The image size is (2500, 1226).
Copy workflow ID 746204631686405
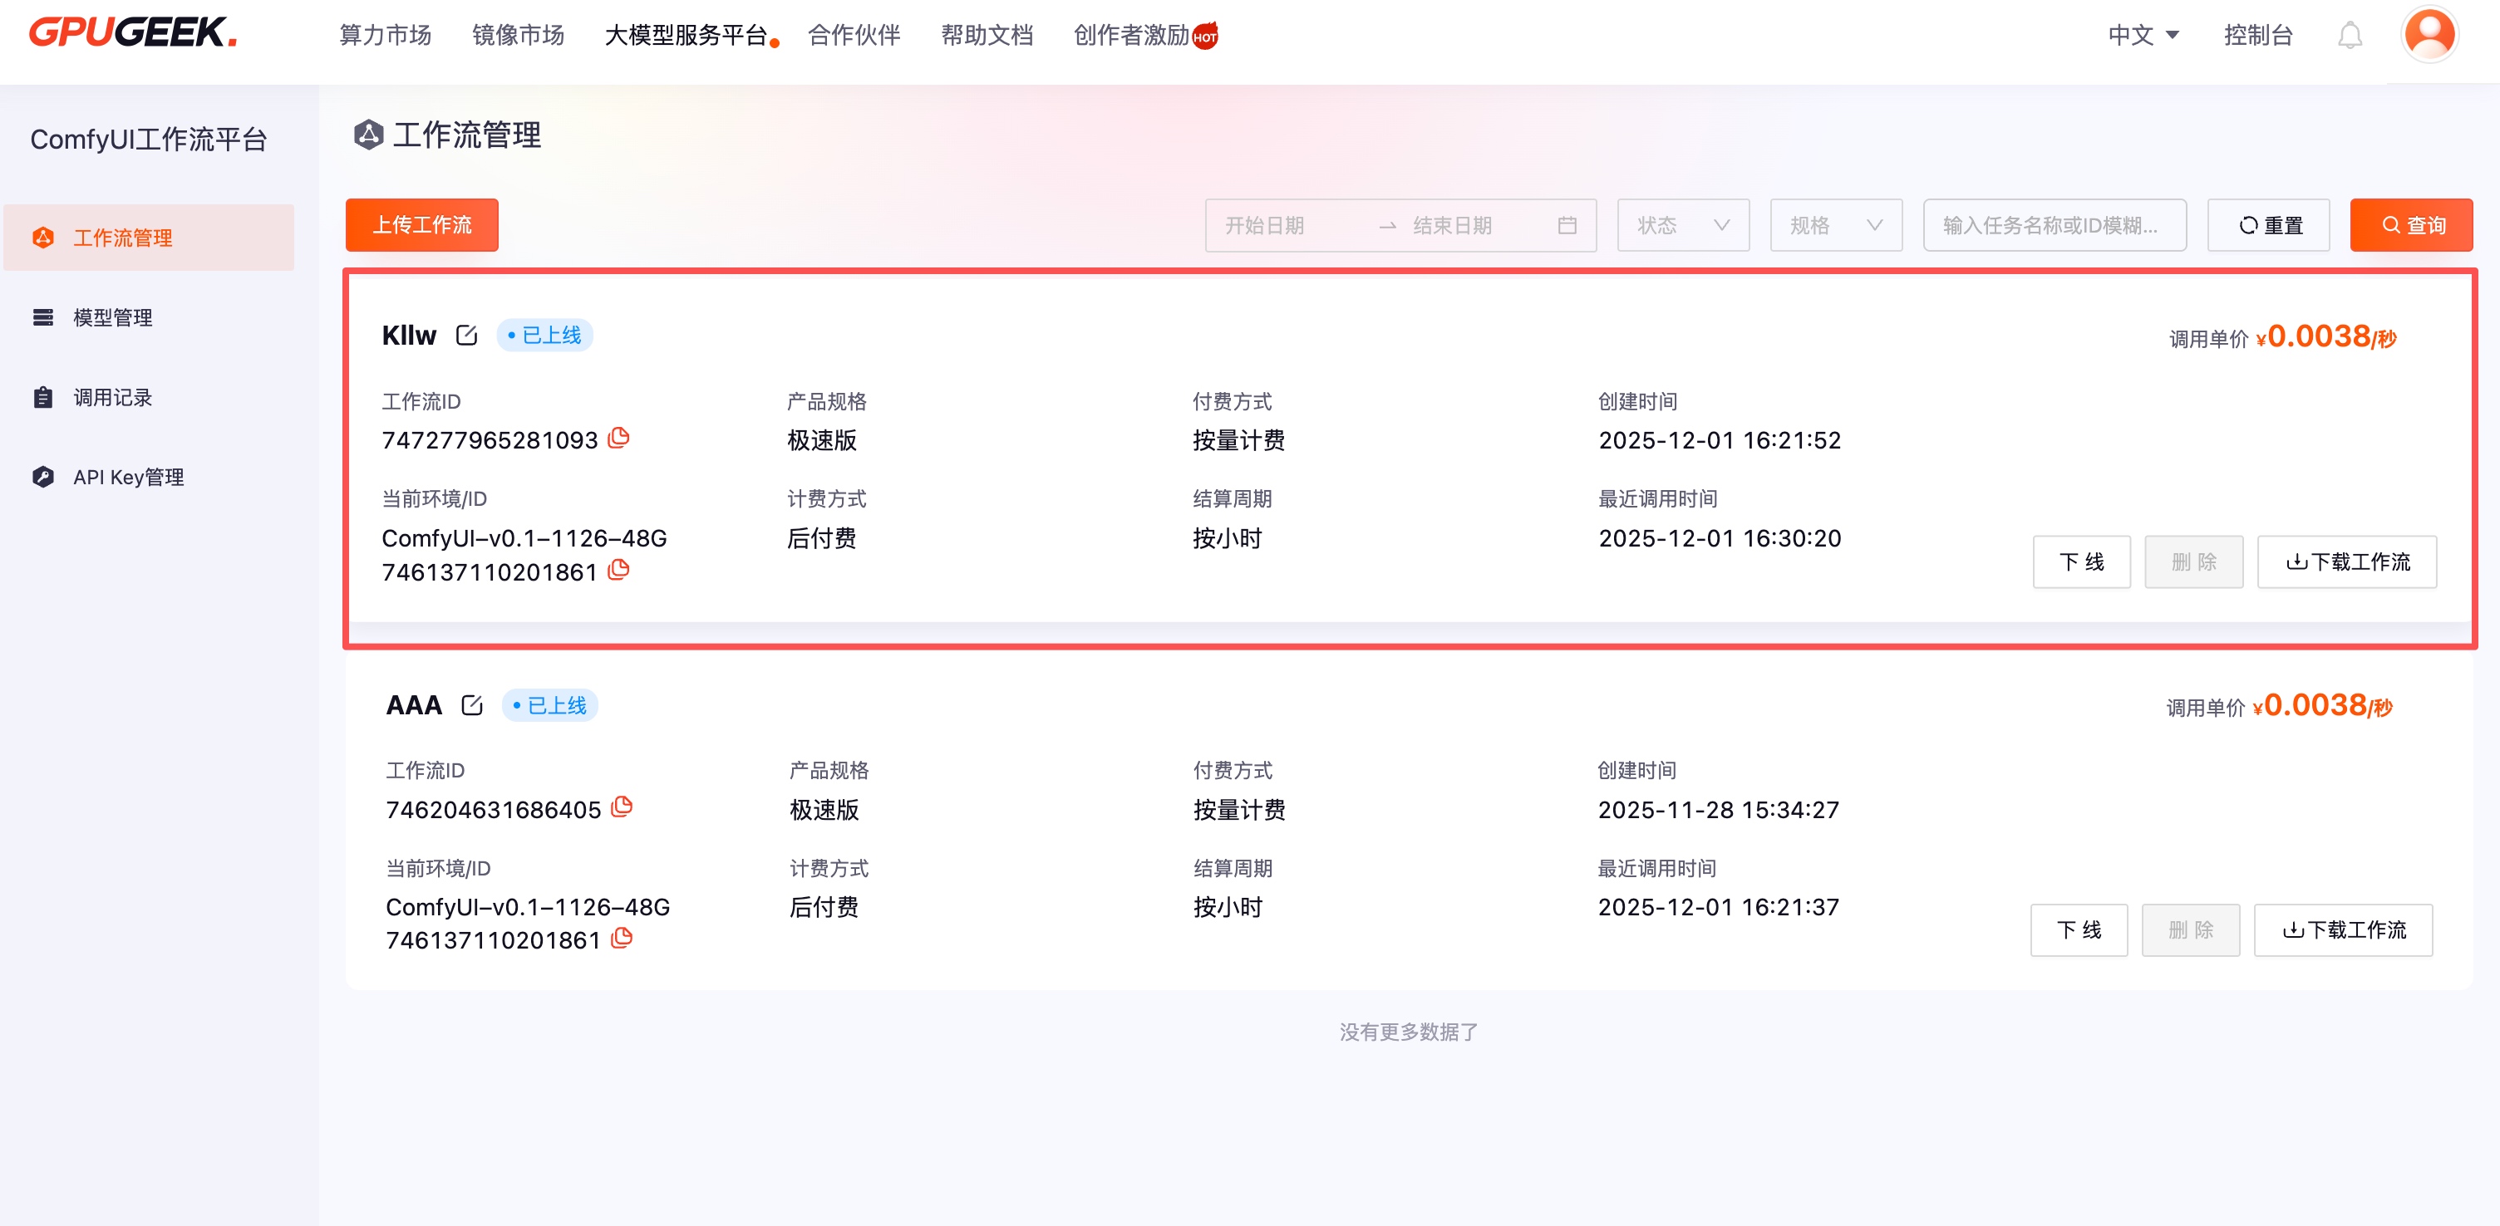tap(622, 807)
